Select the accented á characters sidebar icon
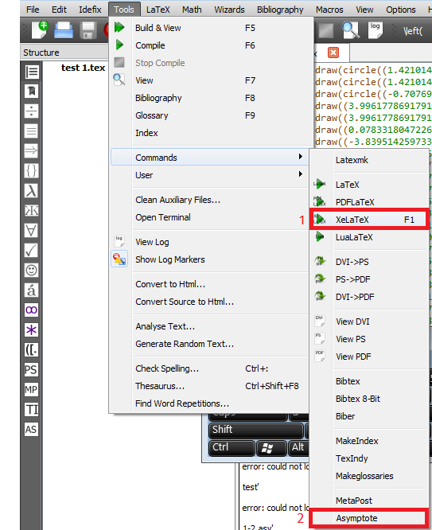 (x=32, y=290)
